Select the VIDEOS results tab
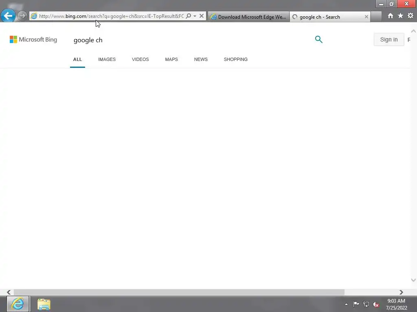 pos(140,59)
